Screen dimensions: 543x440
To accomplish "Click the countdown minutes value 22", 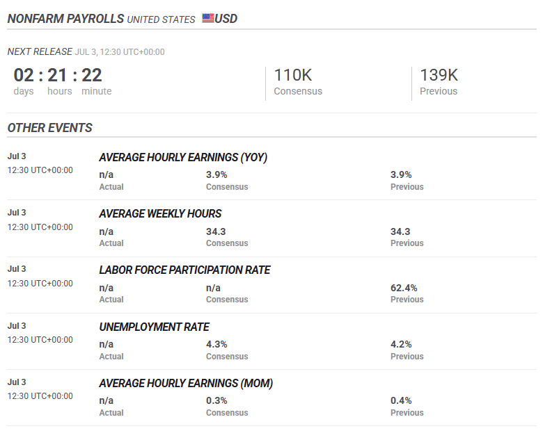I will click(x=92, y=75).
